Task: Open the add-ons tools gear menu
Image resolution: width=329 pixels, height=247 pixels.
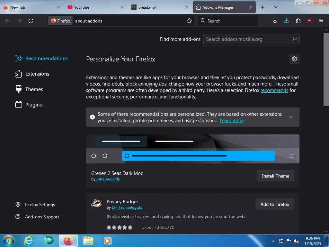Action: pyautogui.click(x=294, y=59)
